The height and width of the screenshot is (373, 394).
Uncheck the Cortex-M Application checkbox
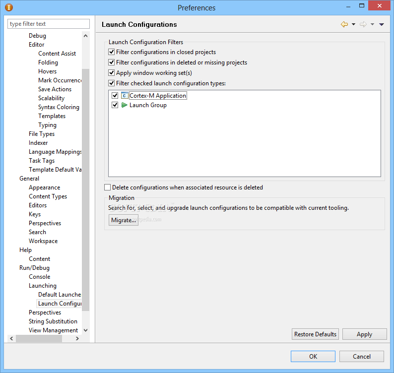coord(115,96)
